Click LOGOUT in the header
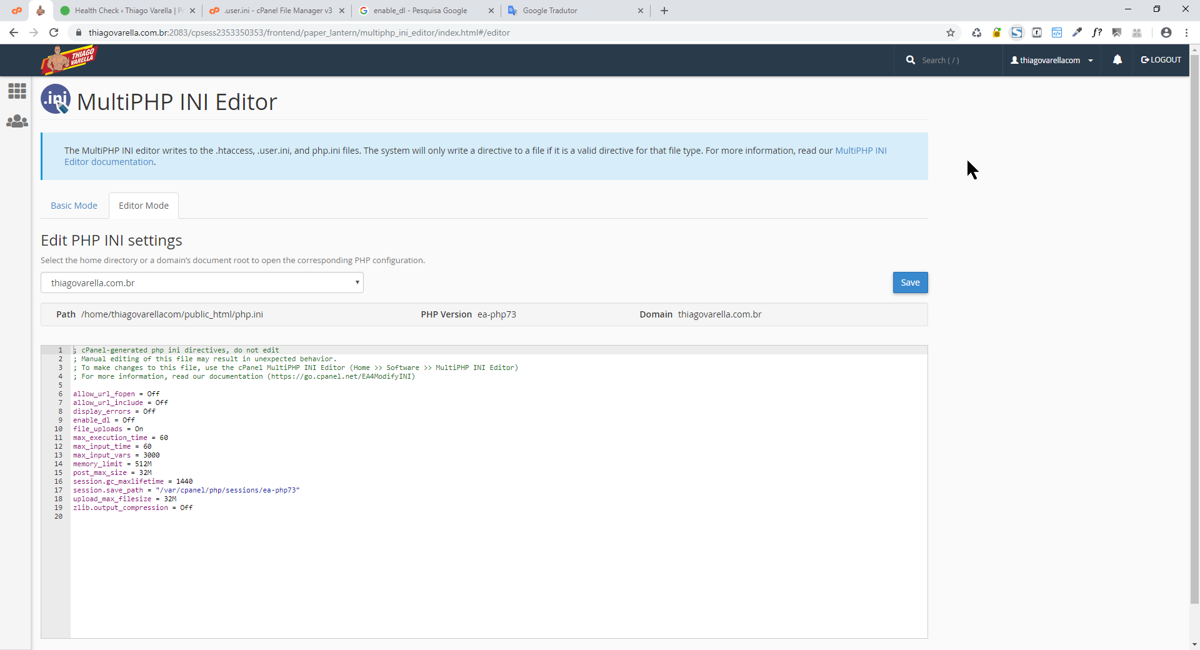The width and height of the screenshot is (1200, 650). 1161,60
